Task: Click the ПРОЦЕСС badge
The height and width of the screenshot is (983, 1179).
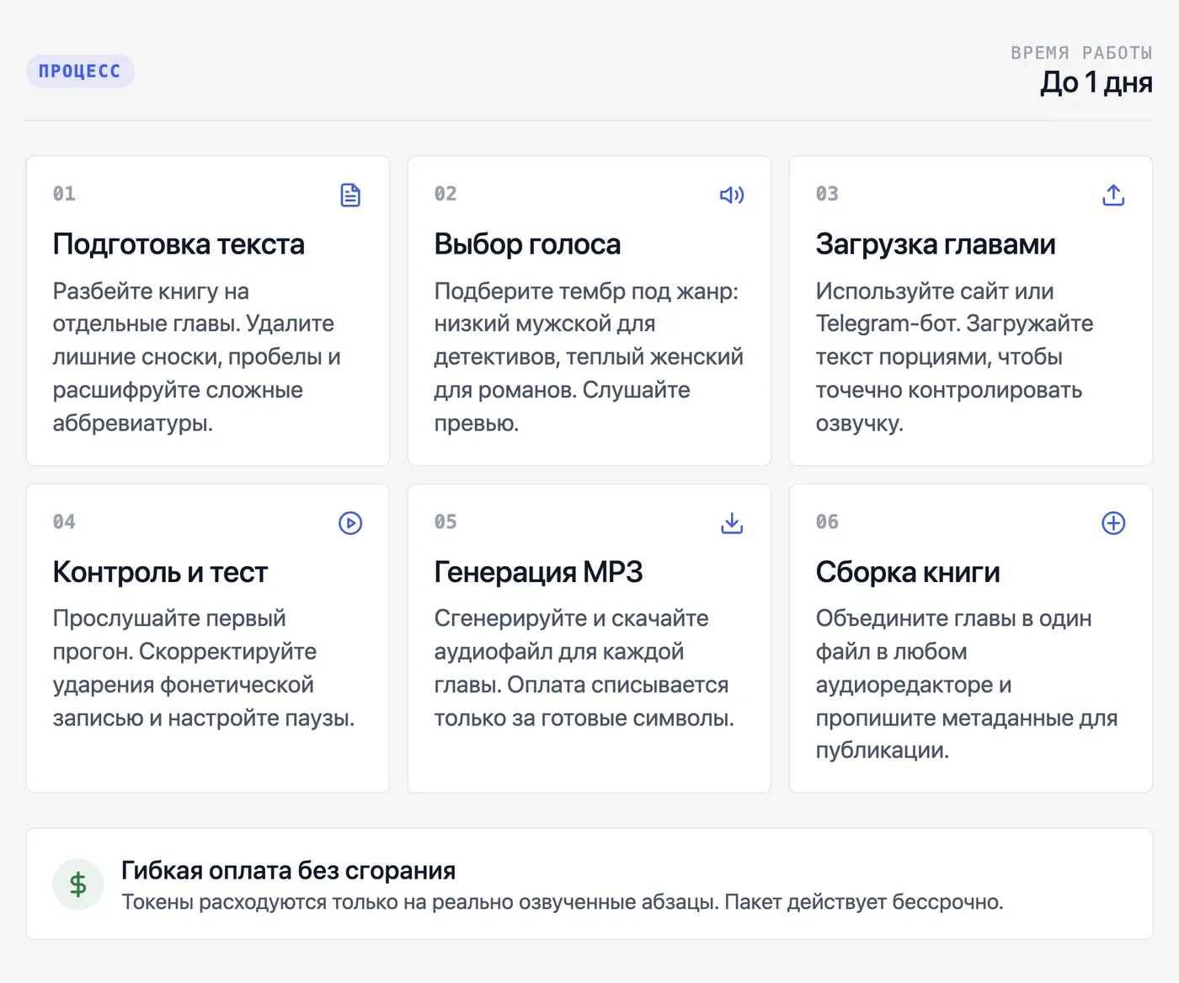Action: pos(80,72)
